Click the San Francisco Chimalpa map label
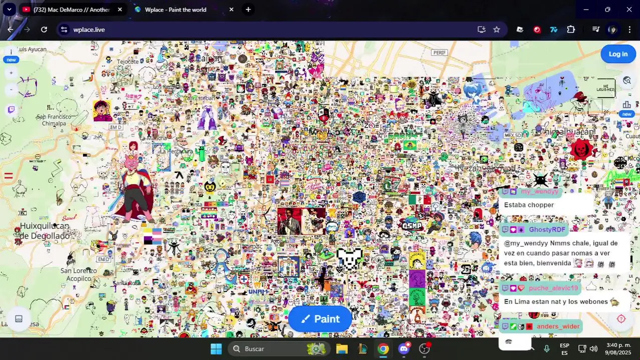The width and height of the screenshot is (640, 360). coord(54,120)
